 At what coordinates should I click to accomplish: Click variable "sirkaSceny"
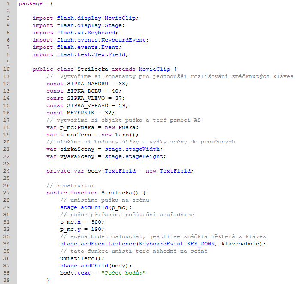point(77,149)
